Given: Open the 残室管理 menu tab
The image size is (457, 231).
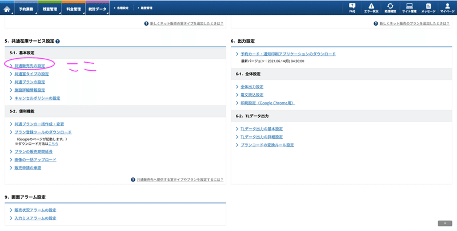Looking at the screenshot, I should click(50, 9).
